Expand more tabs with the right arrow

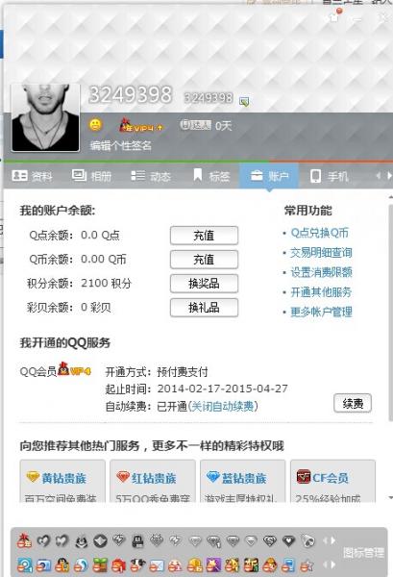pos(389,176)
